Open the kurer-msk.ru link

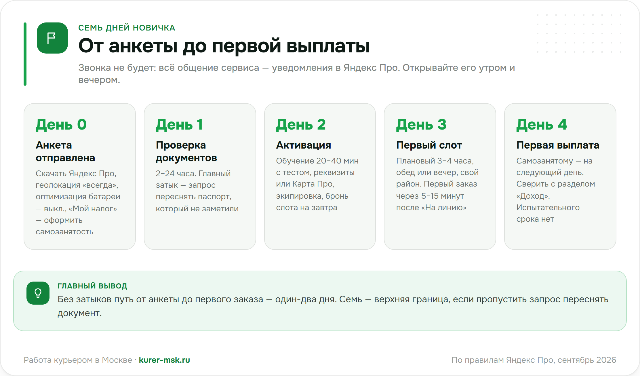(x=164, y=360)
